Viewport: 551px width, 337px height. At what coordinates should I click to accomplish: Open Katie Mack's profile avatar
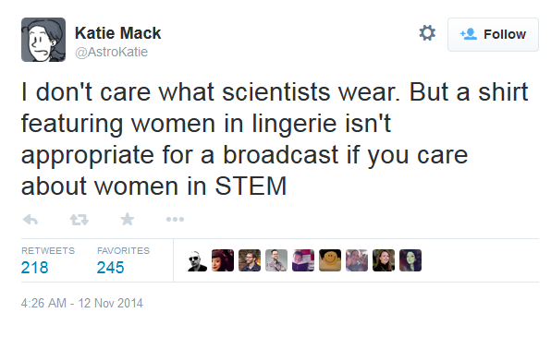click(43, 40)
